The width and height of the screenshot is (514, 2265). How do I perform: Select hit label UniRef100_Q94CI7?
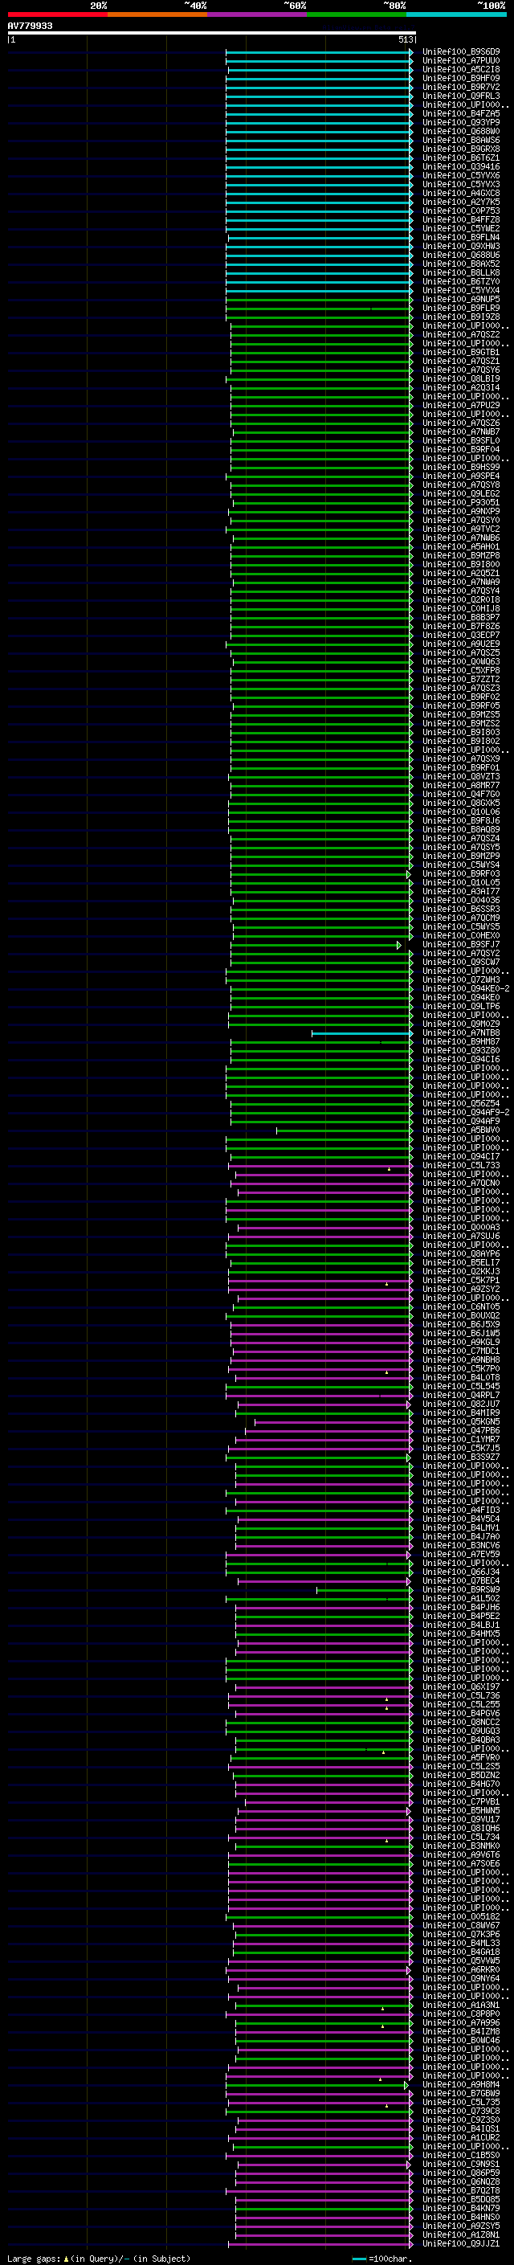point(461,1157)
